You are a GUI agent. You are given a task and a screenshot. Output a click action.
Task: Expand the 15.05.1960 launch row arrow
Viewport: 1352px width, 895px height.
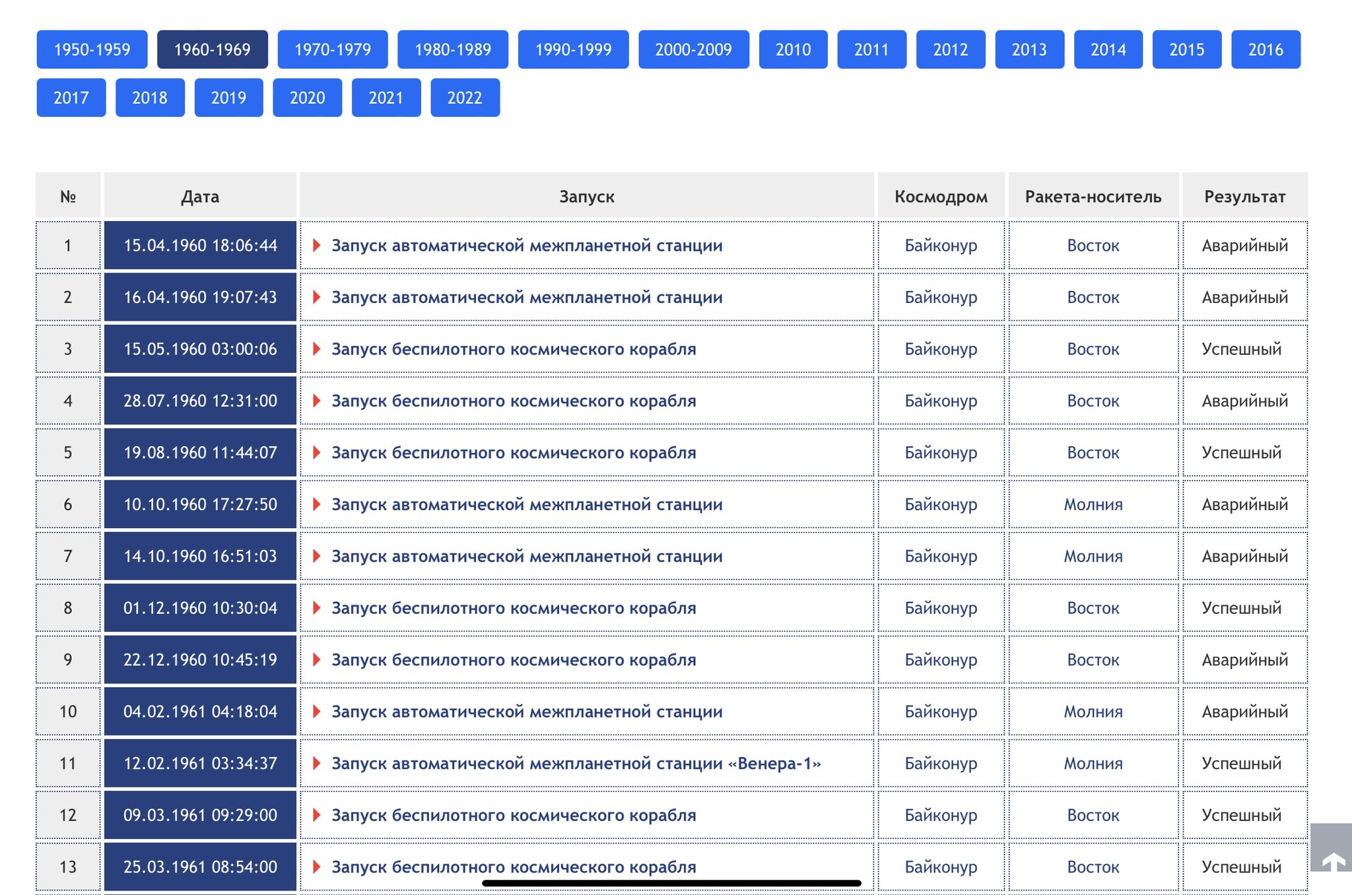coord(317,349)
